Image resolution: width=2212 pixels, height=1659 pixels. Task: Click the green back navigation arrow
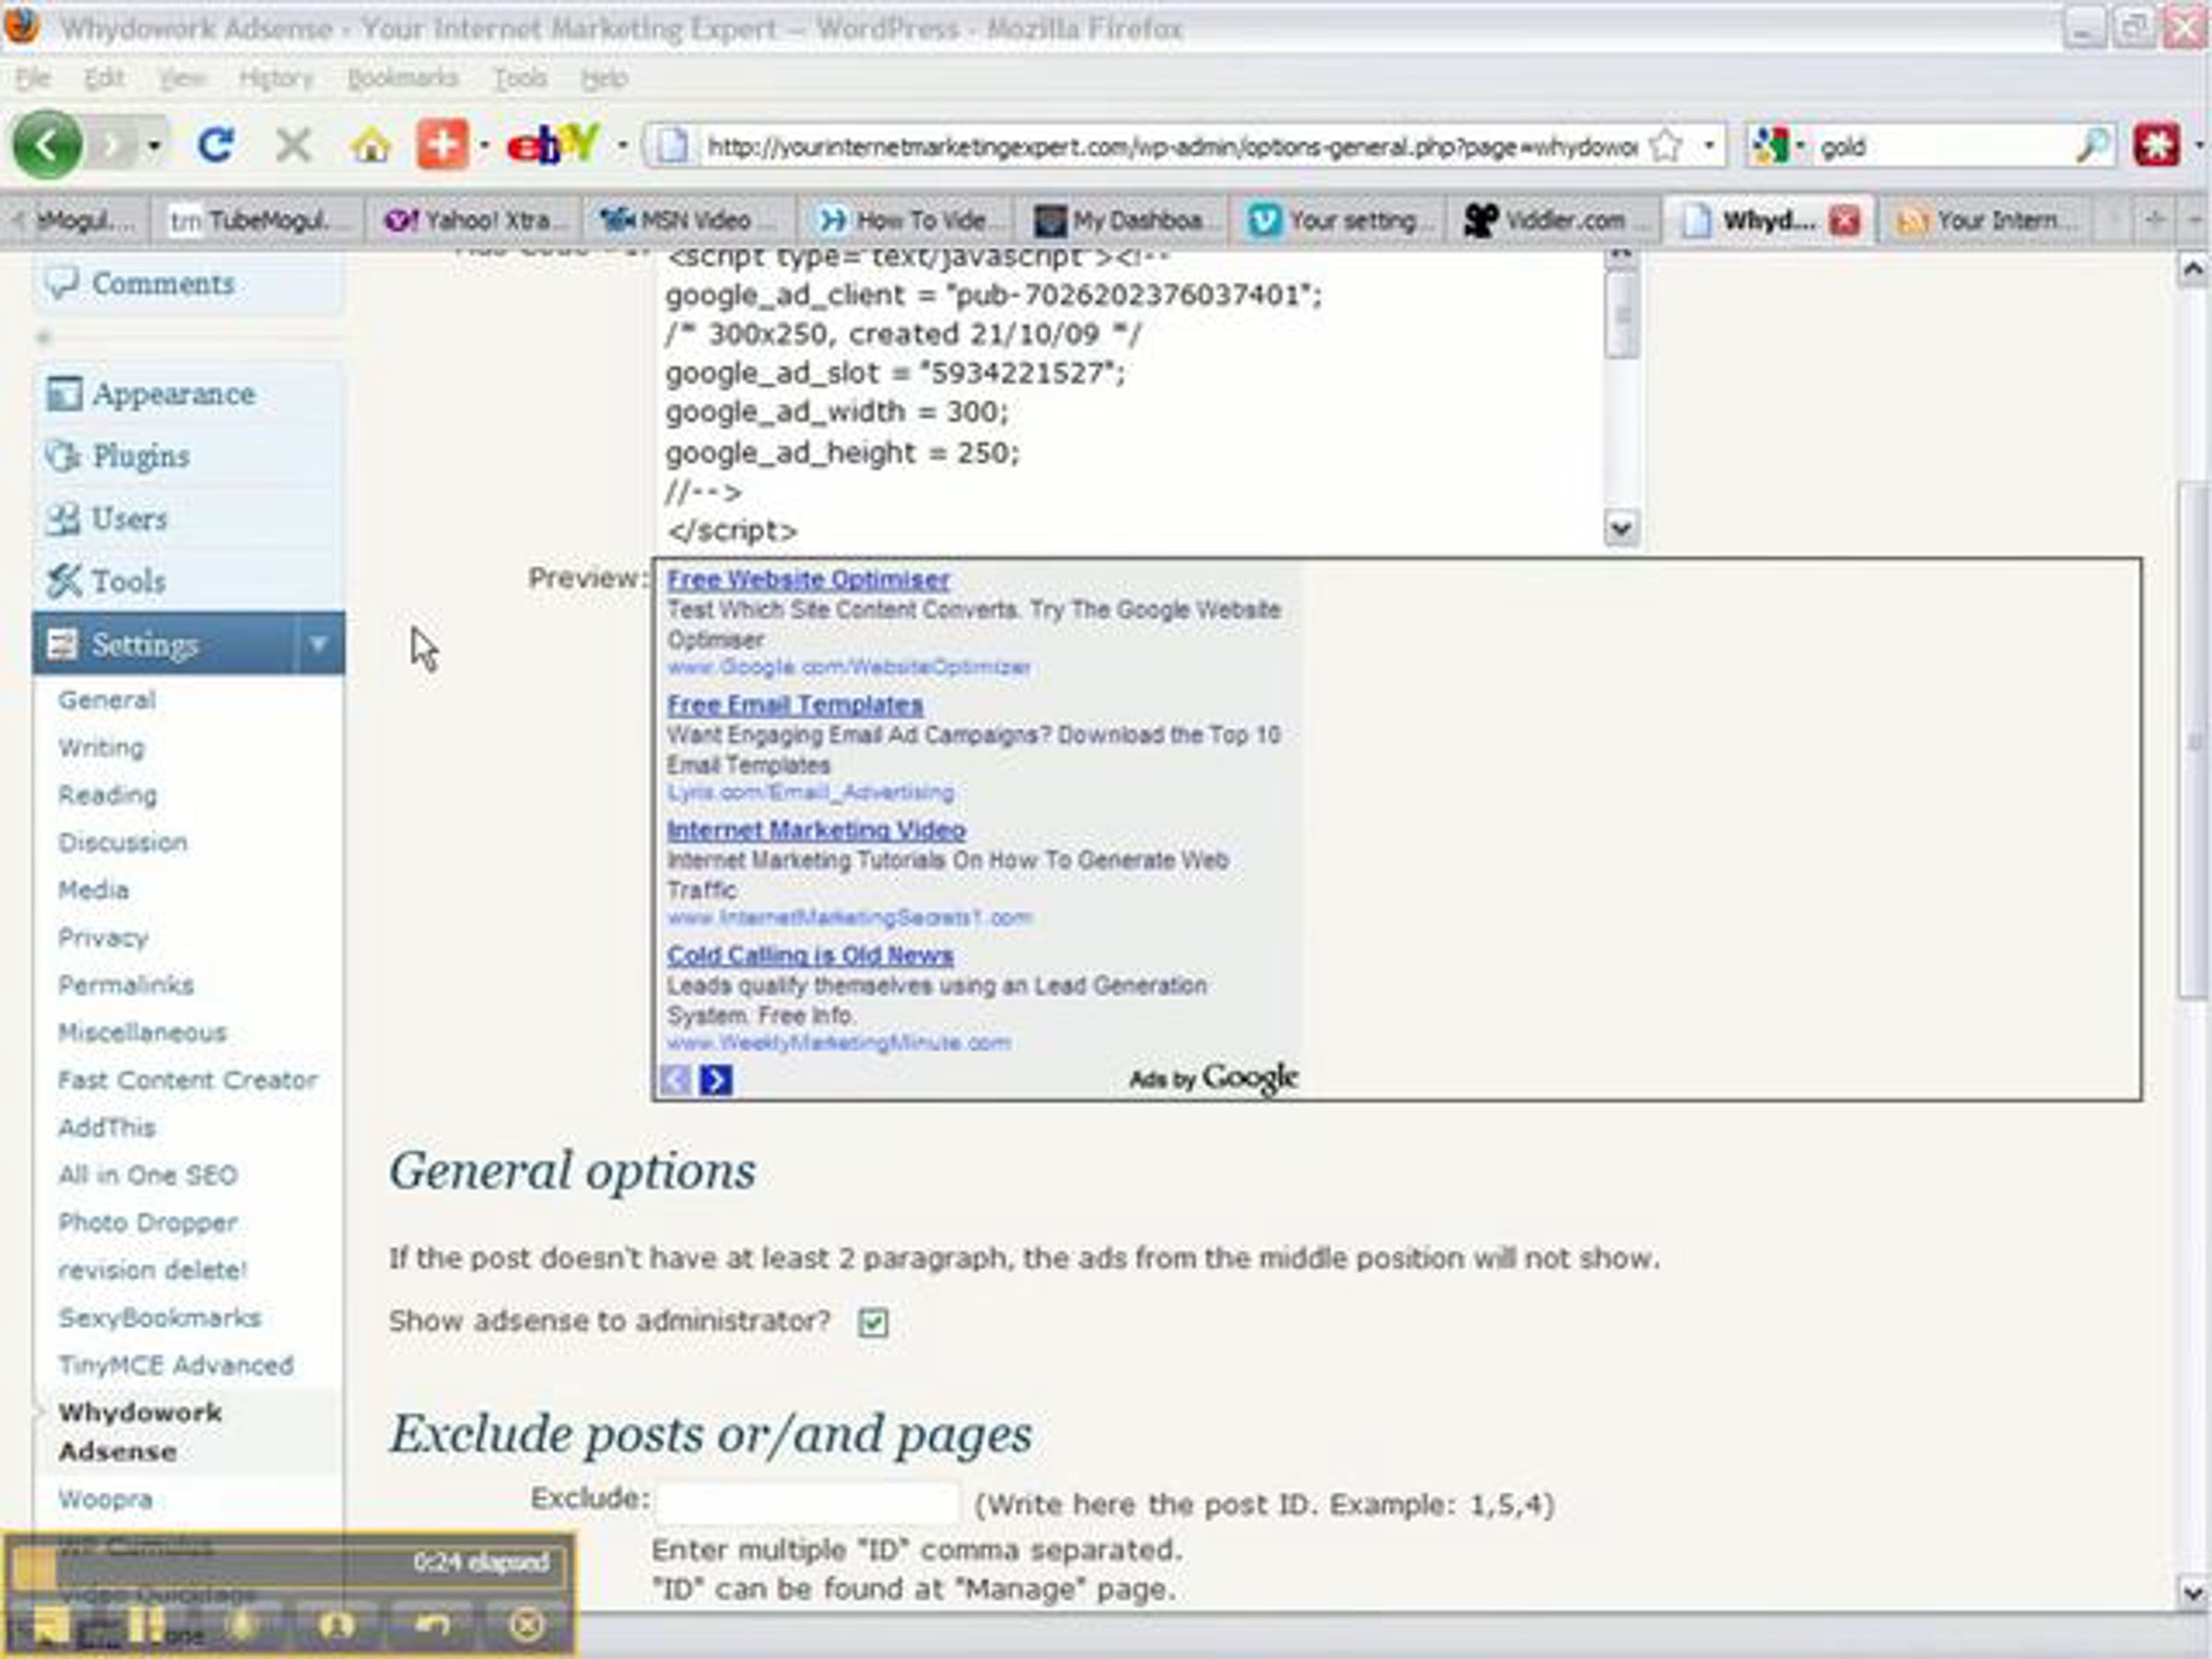click(x=46, y=146)
